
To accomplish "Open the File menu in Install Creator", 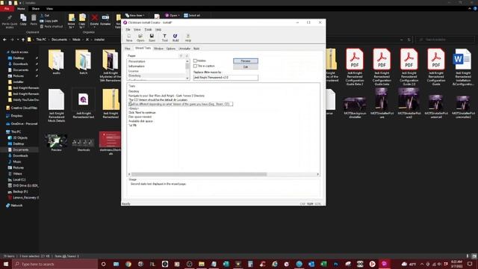I will click(128, 30).
